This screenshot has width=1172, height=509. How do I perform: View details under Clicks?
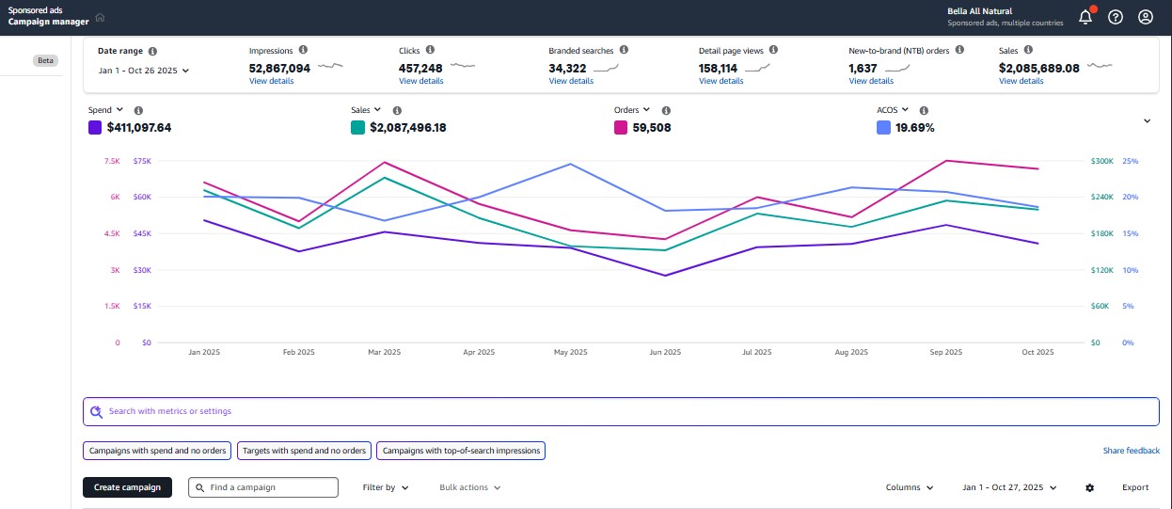pos(420,81)
